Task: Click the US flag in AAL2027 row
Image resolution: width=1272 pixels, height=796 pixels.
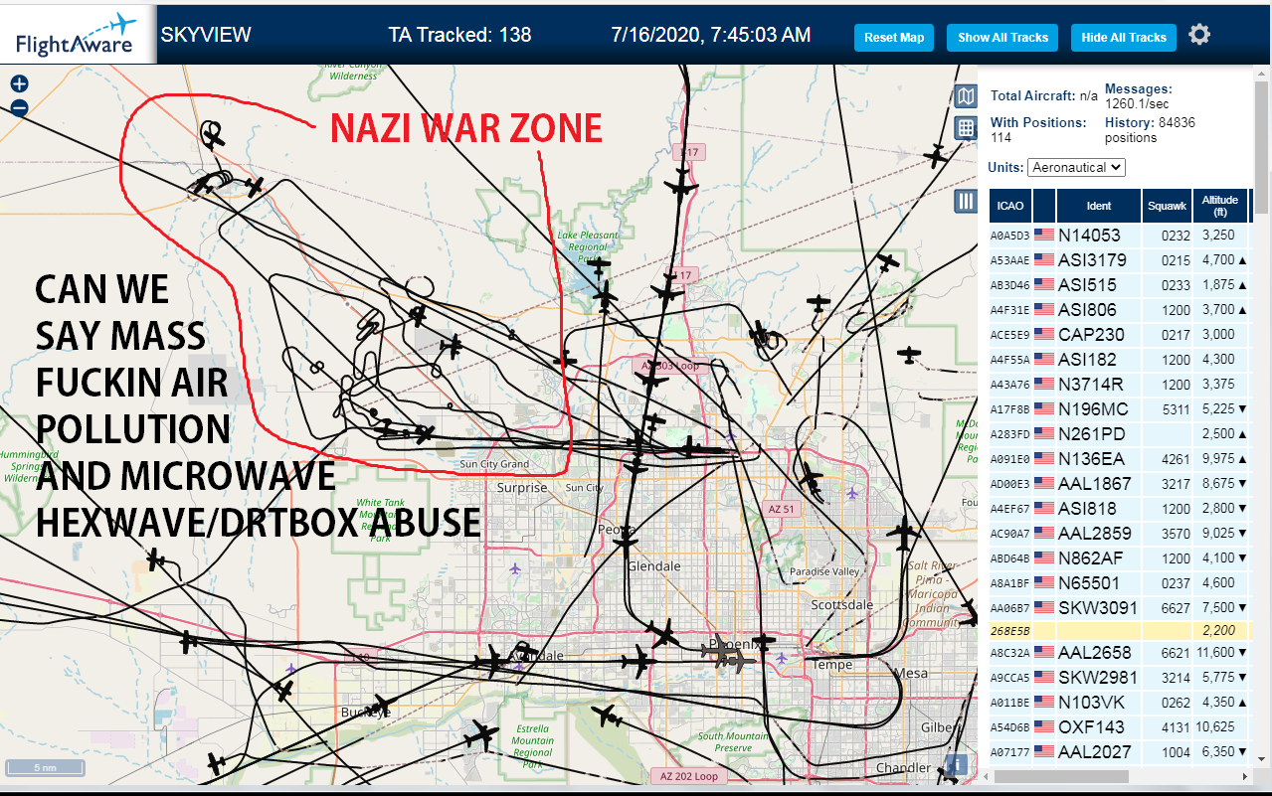Action: [1043, 752]
